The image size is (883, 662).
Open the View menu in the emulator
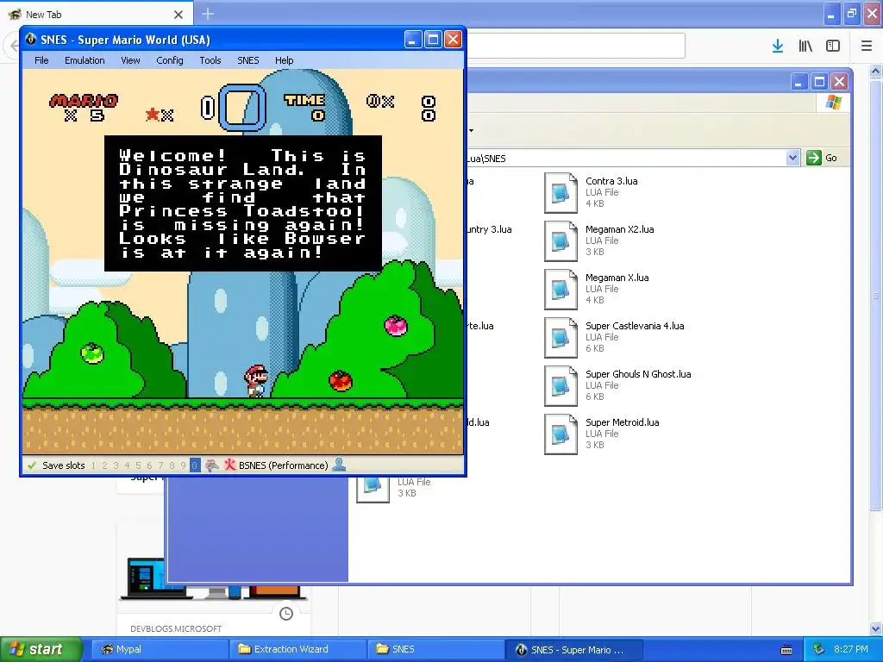point(130,60)
